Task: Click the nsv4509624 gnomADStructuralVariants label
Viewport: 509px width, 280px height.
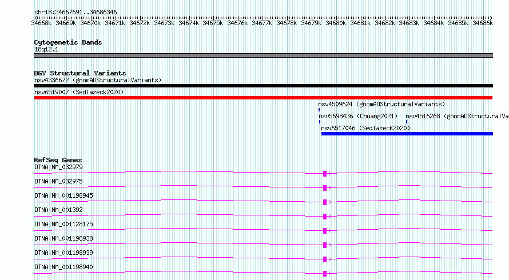Action: [381, 104]
